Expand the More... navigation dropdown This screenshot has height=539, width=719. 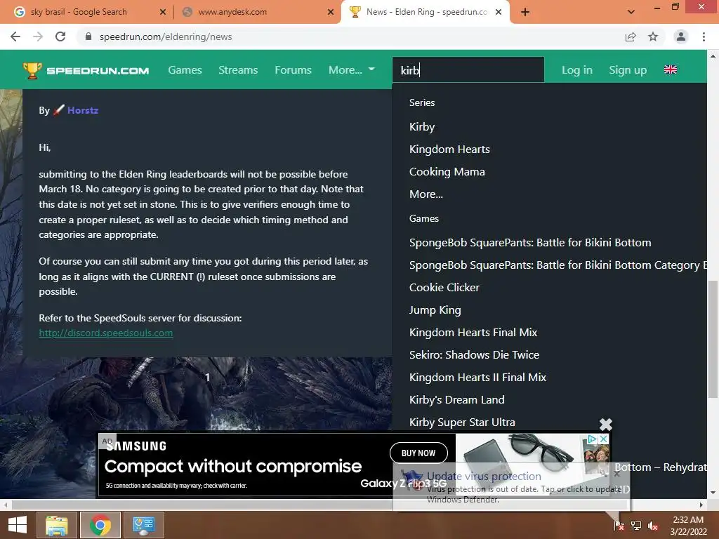point(352,70)
